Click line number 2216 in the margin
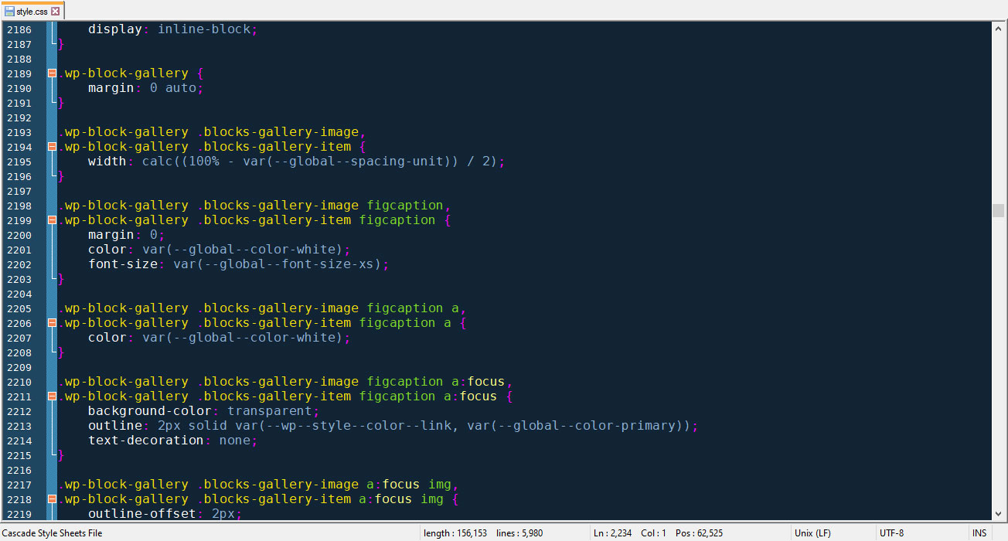The height and width of the screenshot is (541, 1008). 19,470
